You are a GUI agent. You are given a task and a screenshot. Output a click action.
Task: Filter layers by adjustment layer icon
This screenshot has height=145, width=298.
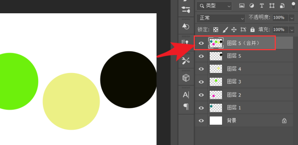click(252, 6)
